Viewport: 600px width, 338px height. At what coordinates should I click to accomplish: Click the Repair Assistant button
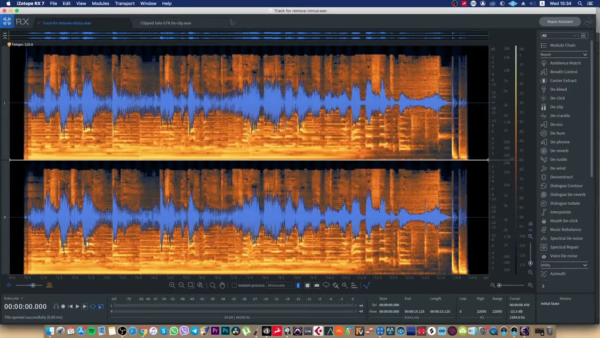pyautogui.click(x=560, y=22)
